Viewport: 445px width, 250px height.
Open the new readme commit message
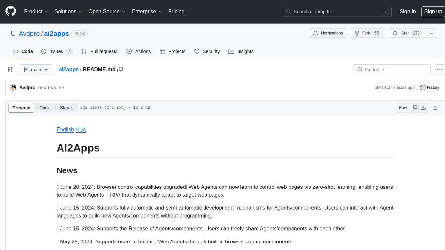pos(51,87)
